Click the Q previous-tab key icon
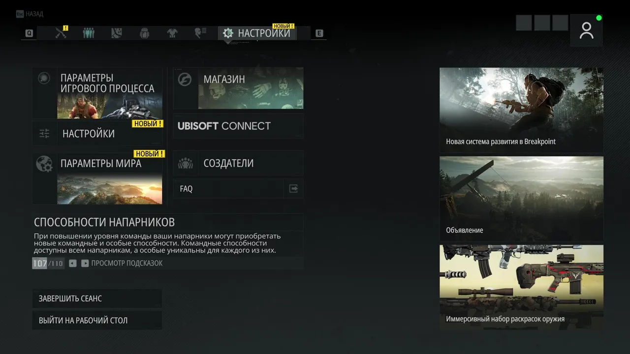630x354 pixels. point(29,33)
